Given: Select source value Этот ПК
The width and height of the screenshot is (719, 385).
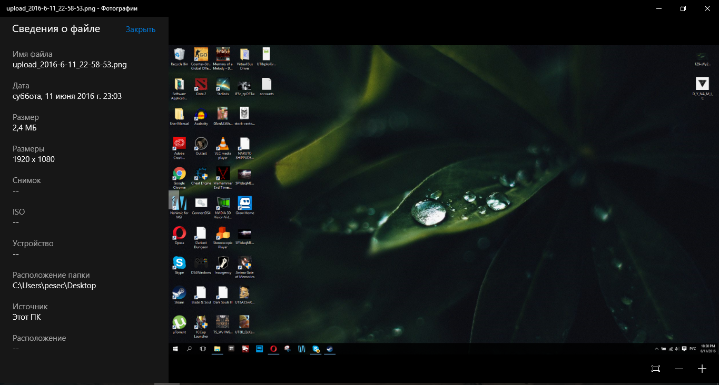Looking at the screenshot, I should (x=27, y=317).
